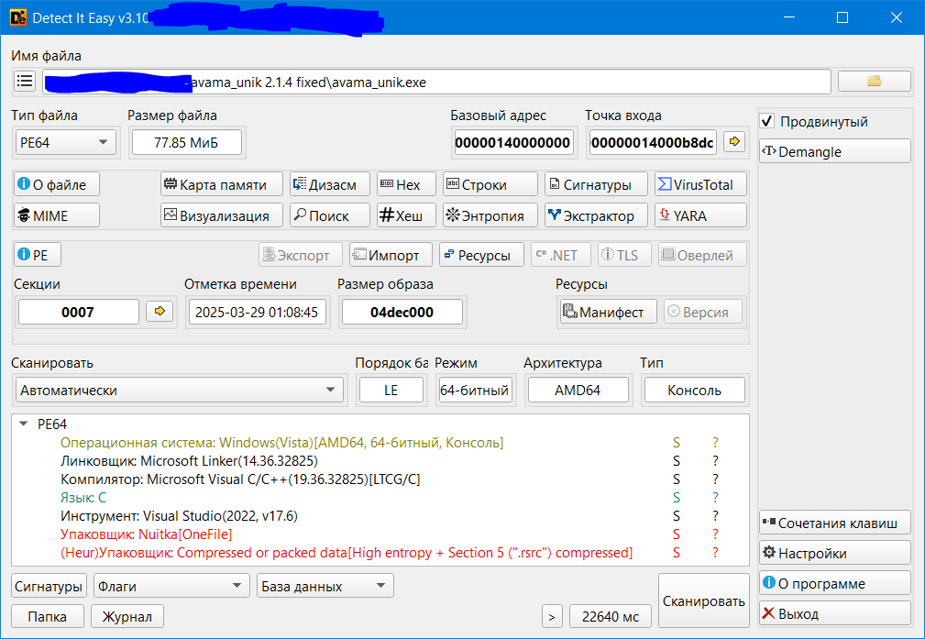
Task: Show 'Строки' strings list
Action: (x=490, y=184)
